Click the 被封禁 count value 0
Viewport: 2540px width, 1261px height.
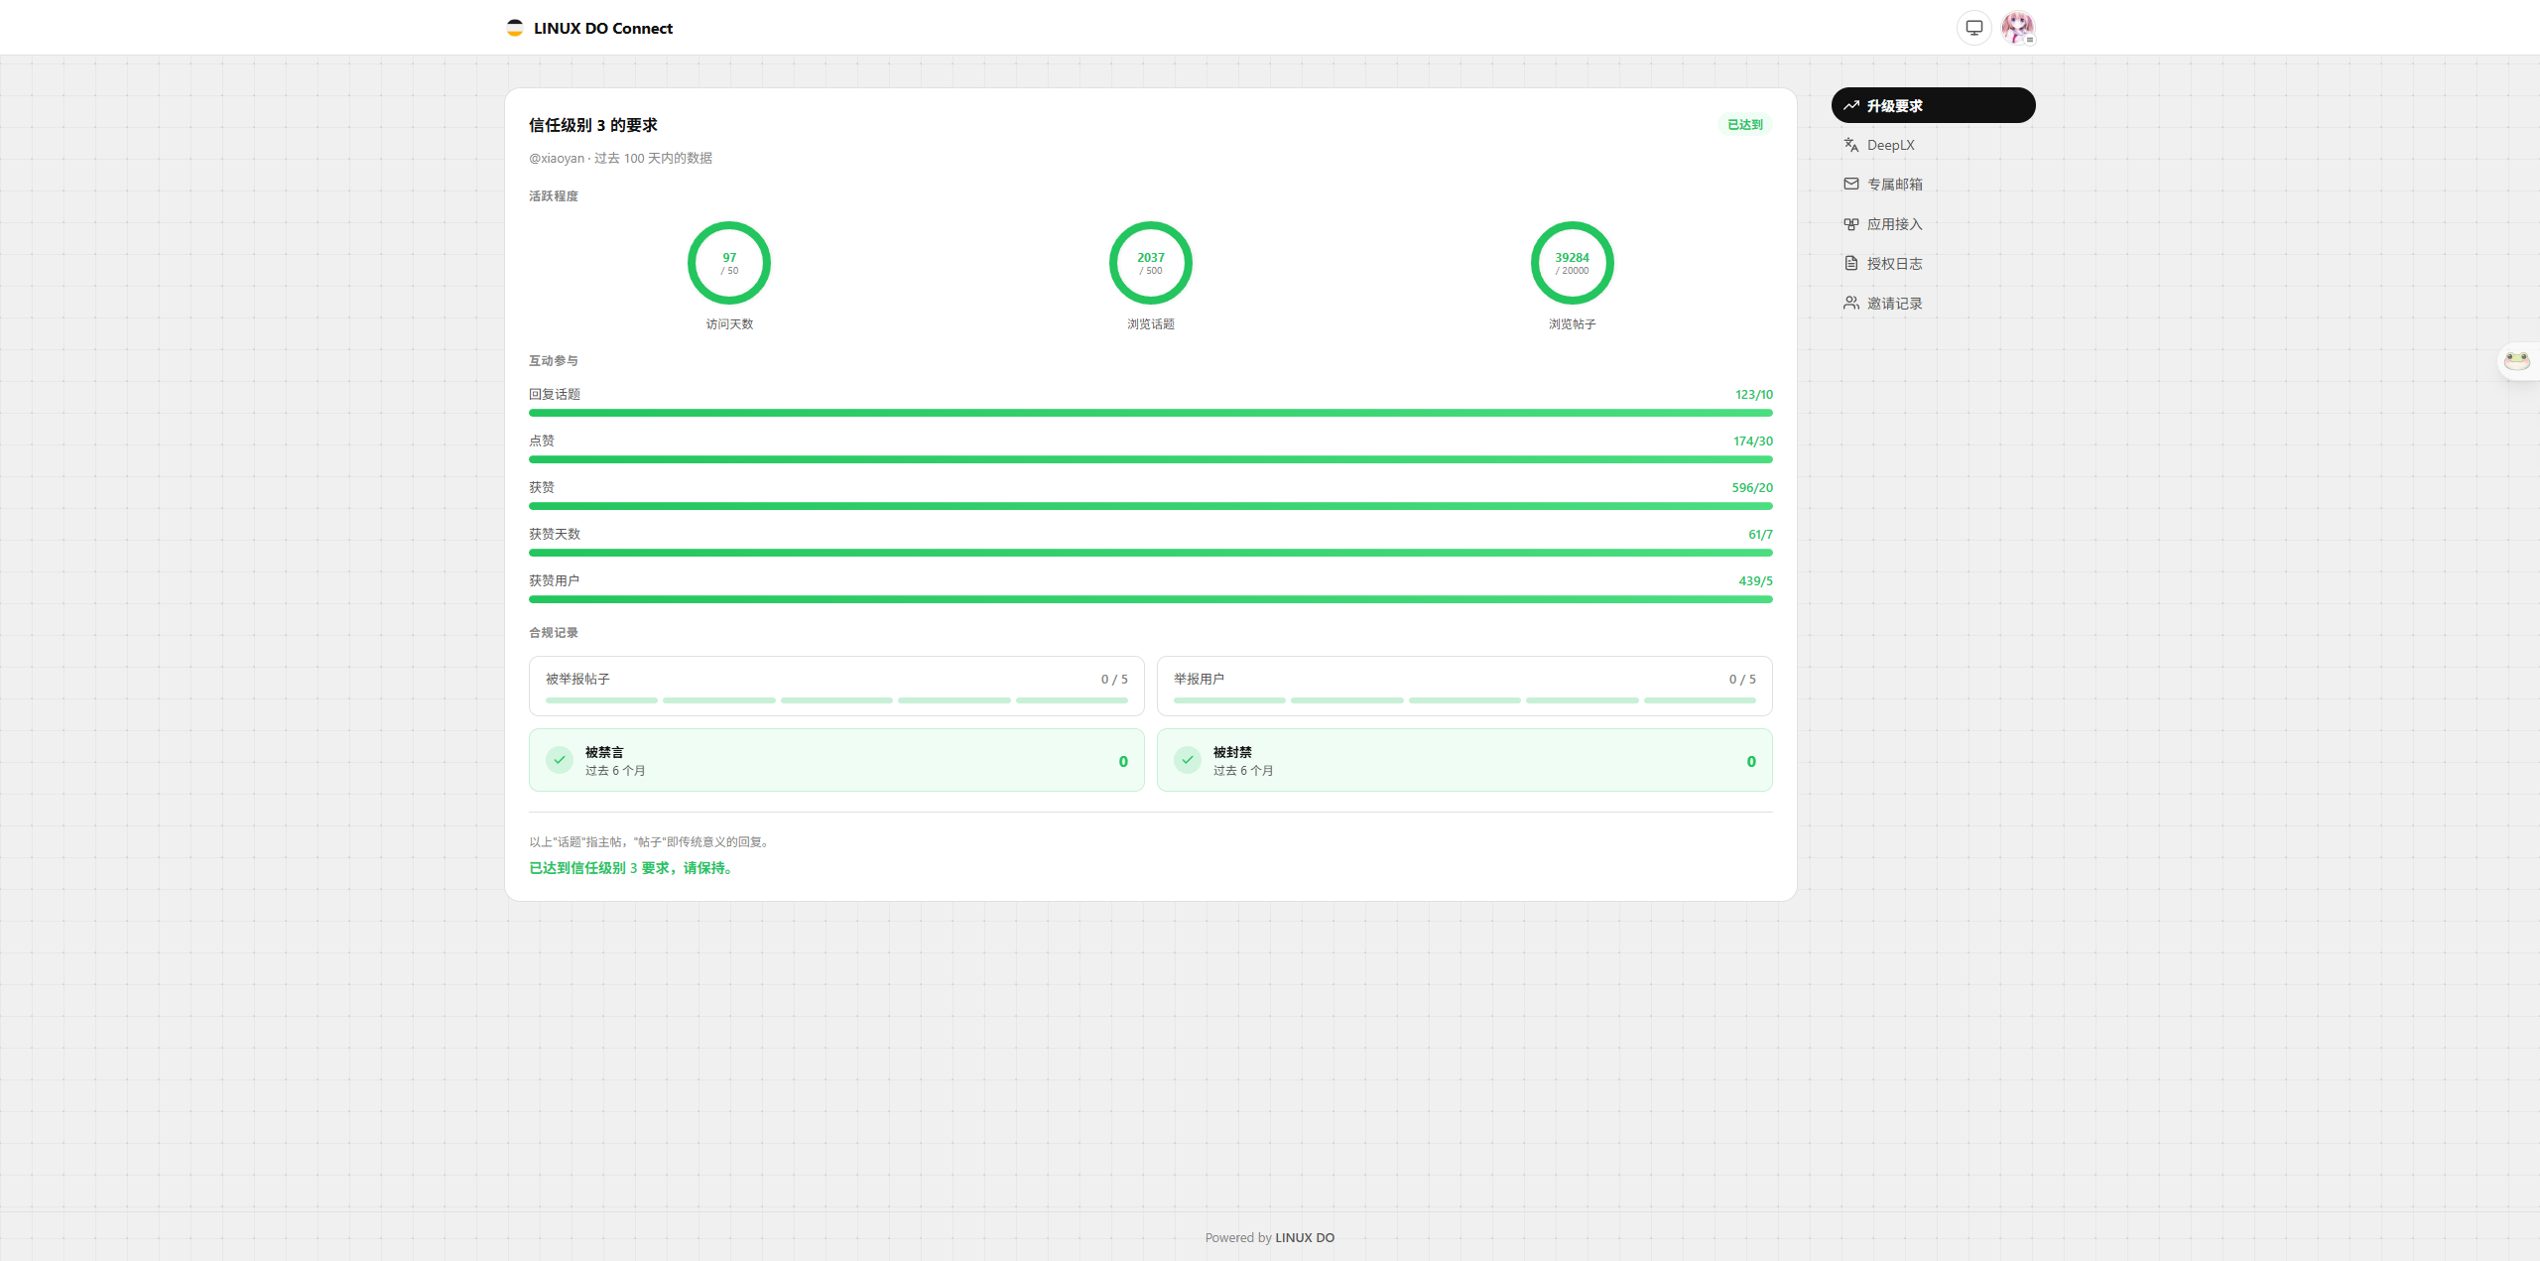(1751, 762)
